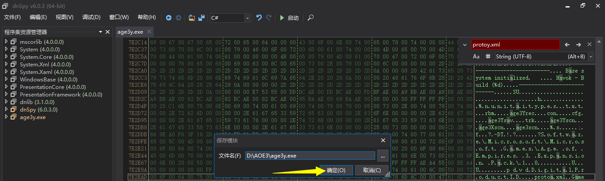Image resolution: width=605 pixels, height=181 pixels.
Task: Expand the mscorlib assembly node
Action: (6, 42)
